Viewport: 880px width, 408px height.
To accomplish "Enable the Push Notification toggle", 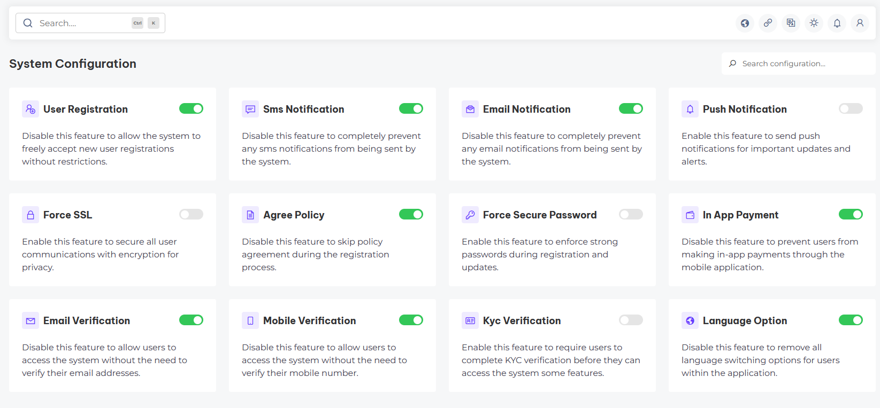I will coord(851,109).
